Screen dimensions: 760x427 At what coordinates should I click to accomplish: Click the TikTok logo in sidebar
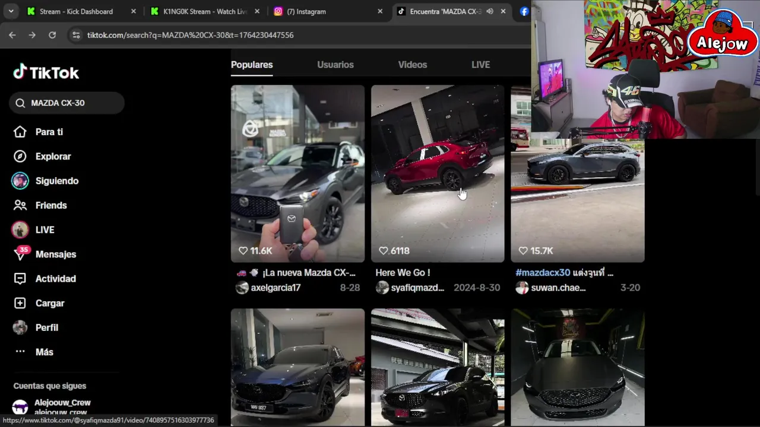tap(46, 72)
